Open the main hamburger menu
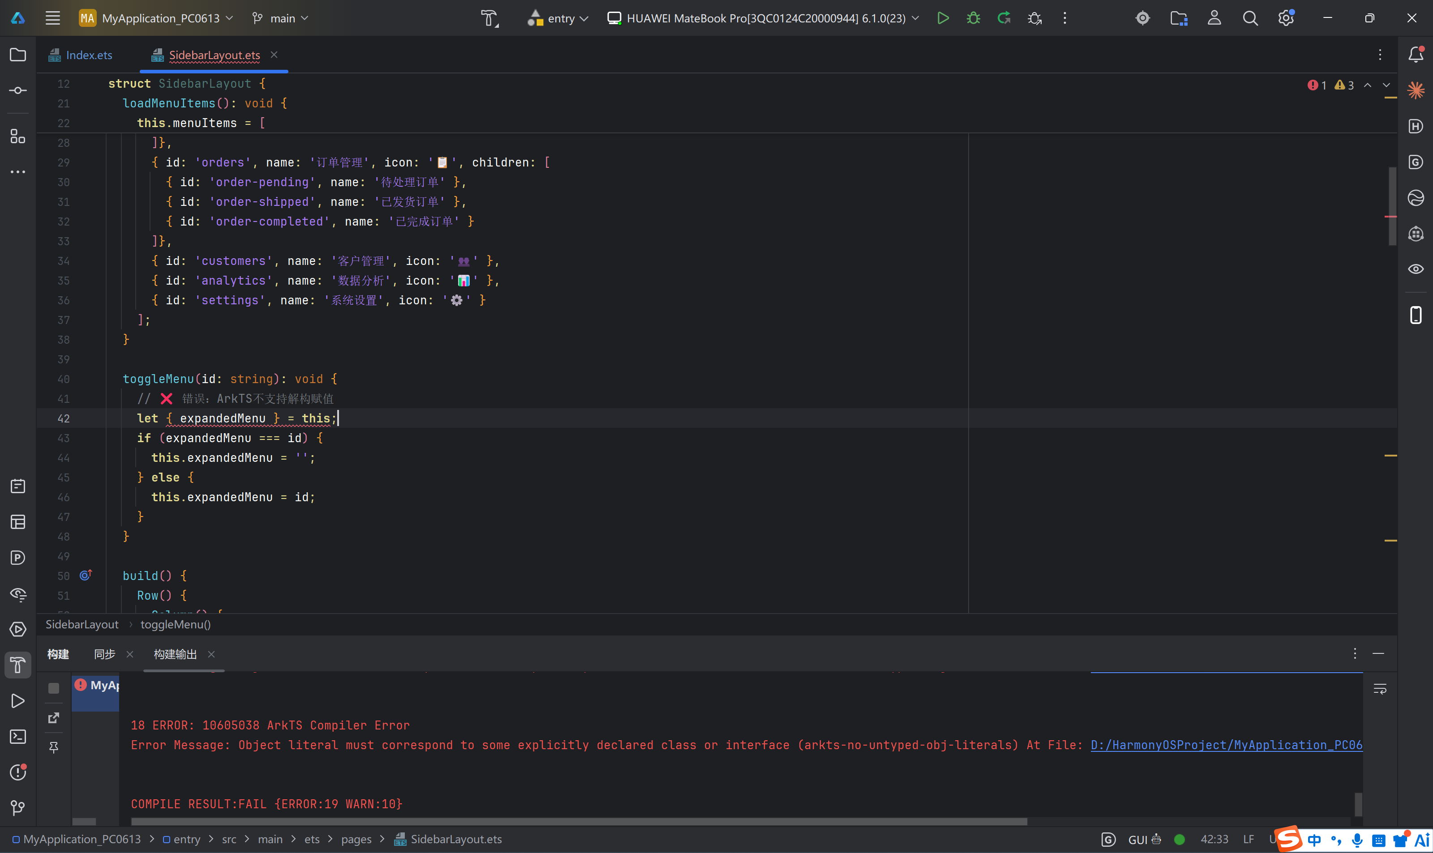The image size is (1433, 853). (52, 18)
